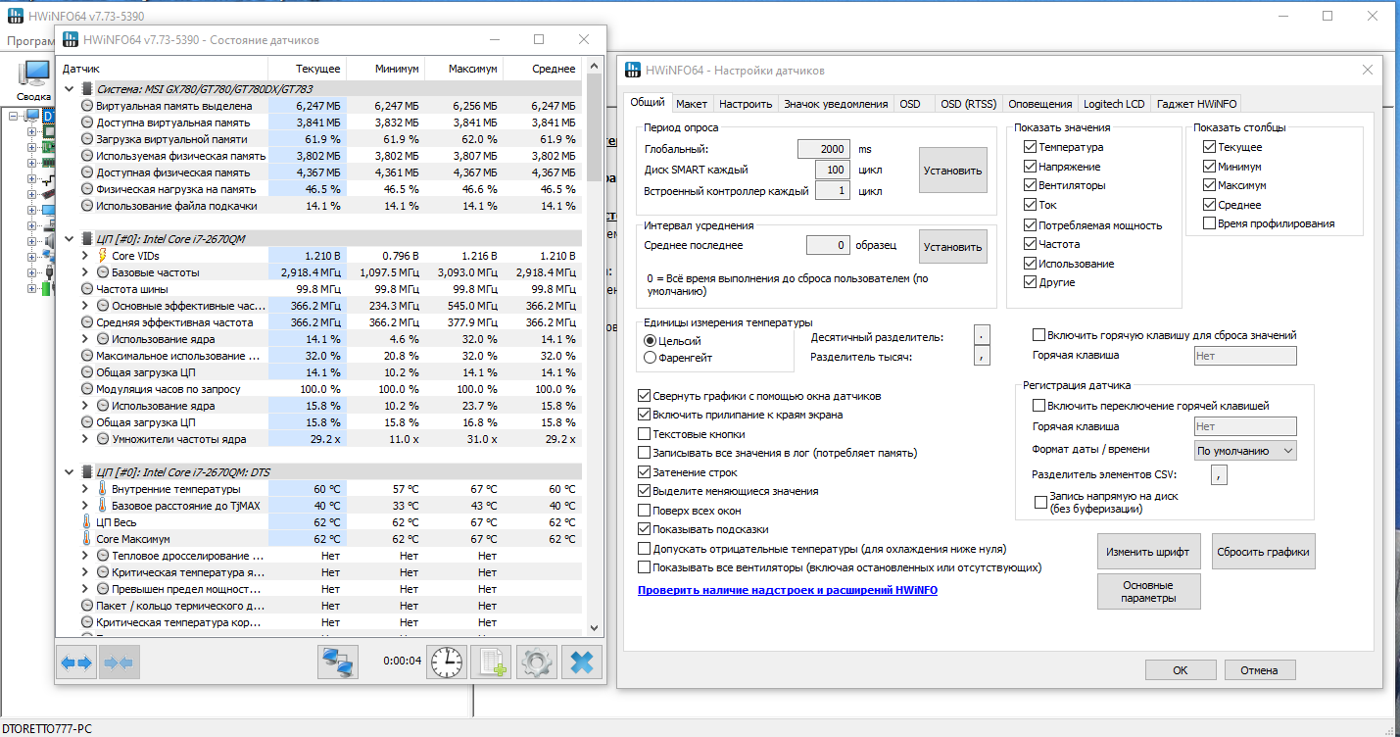Click the clock reset-timer icon
The image size is (1400, 737).
tap(447, 663)
